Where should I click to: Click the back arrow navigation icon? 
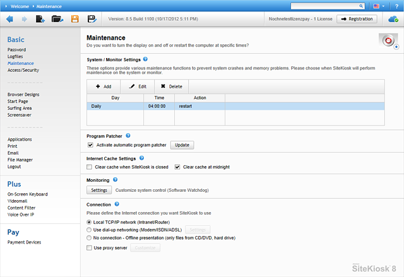9,19
